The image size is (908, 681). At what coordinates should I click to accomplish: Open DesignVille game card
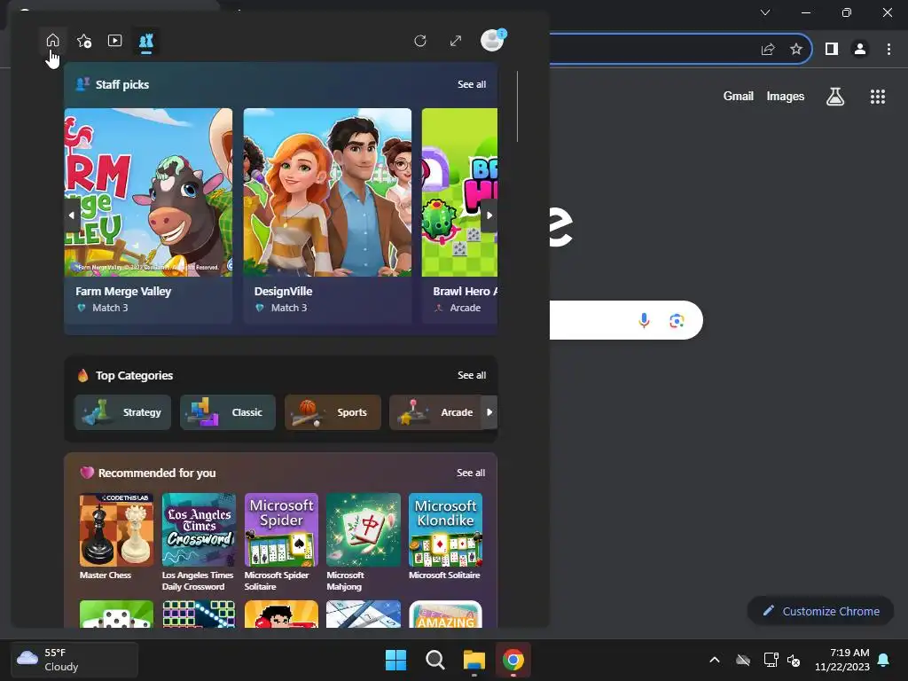(327, 215)
